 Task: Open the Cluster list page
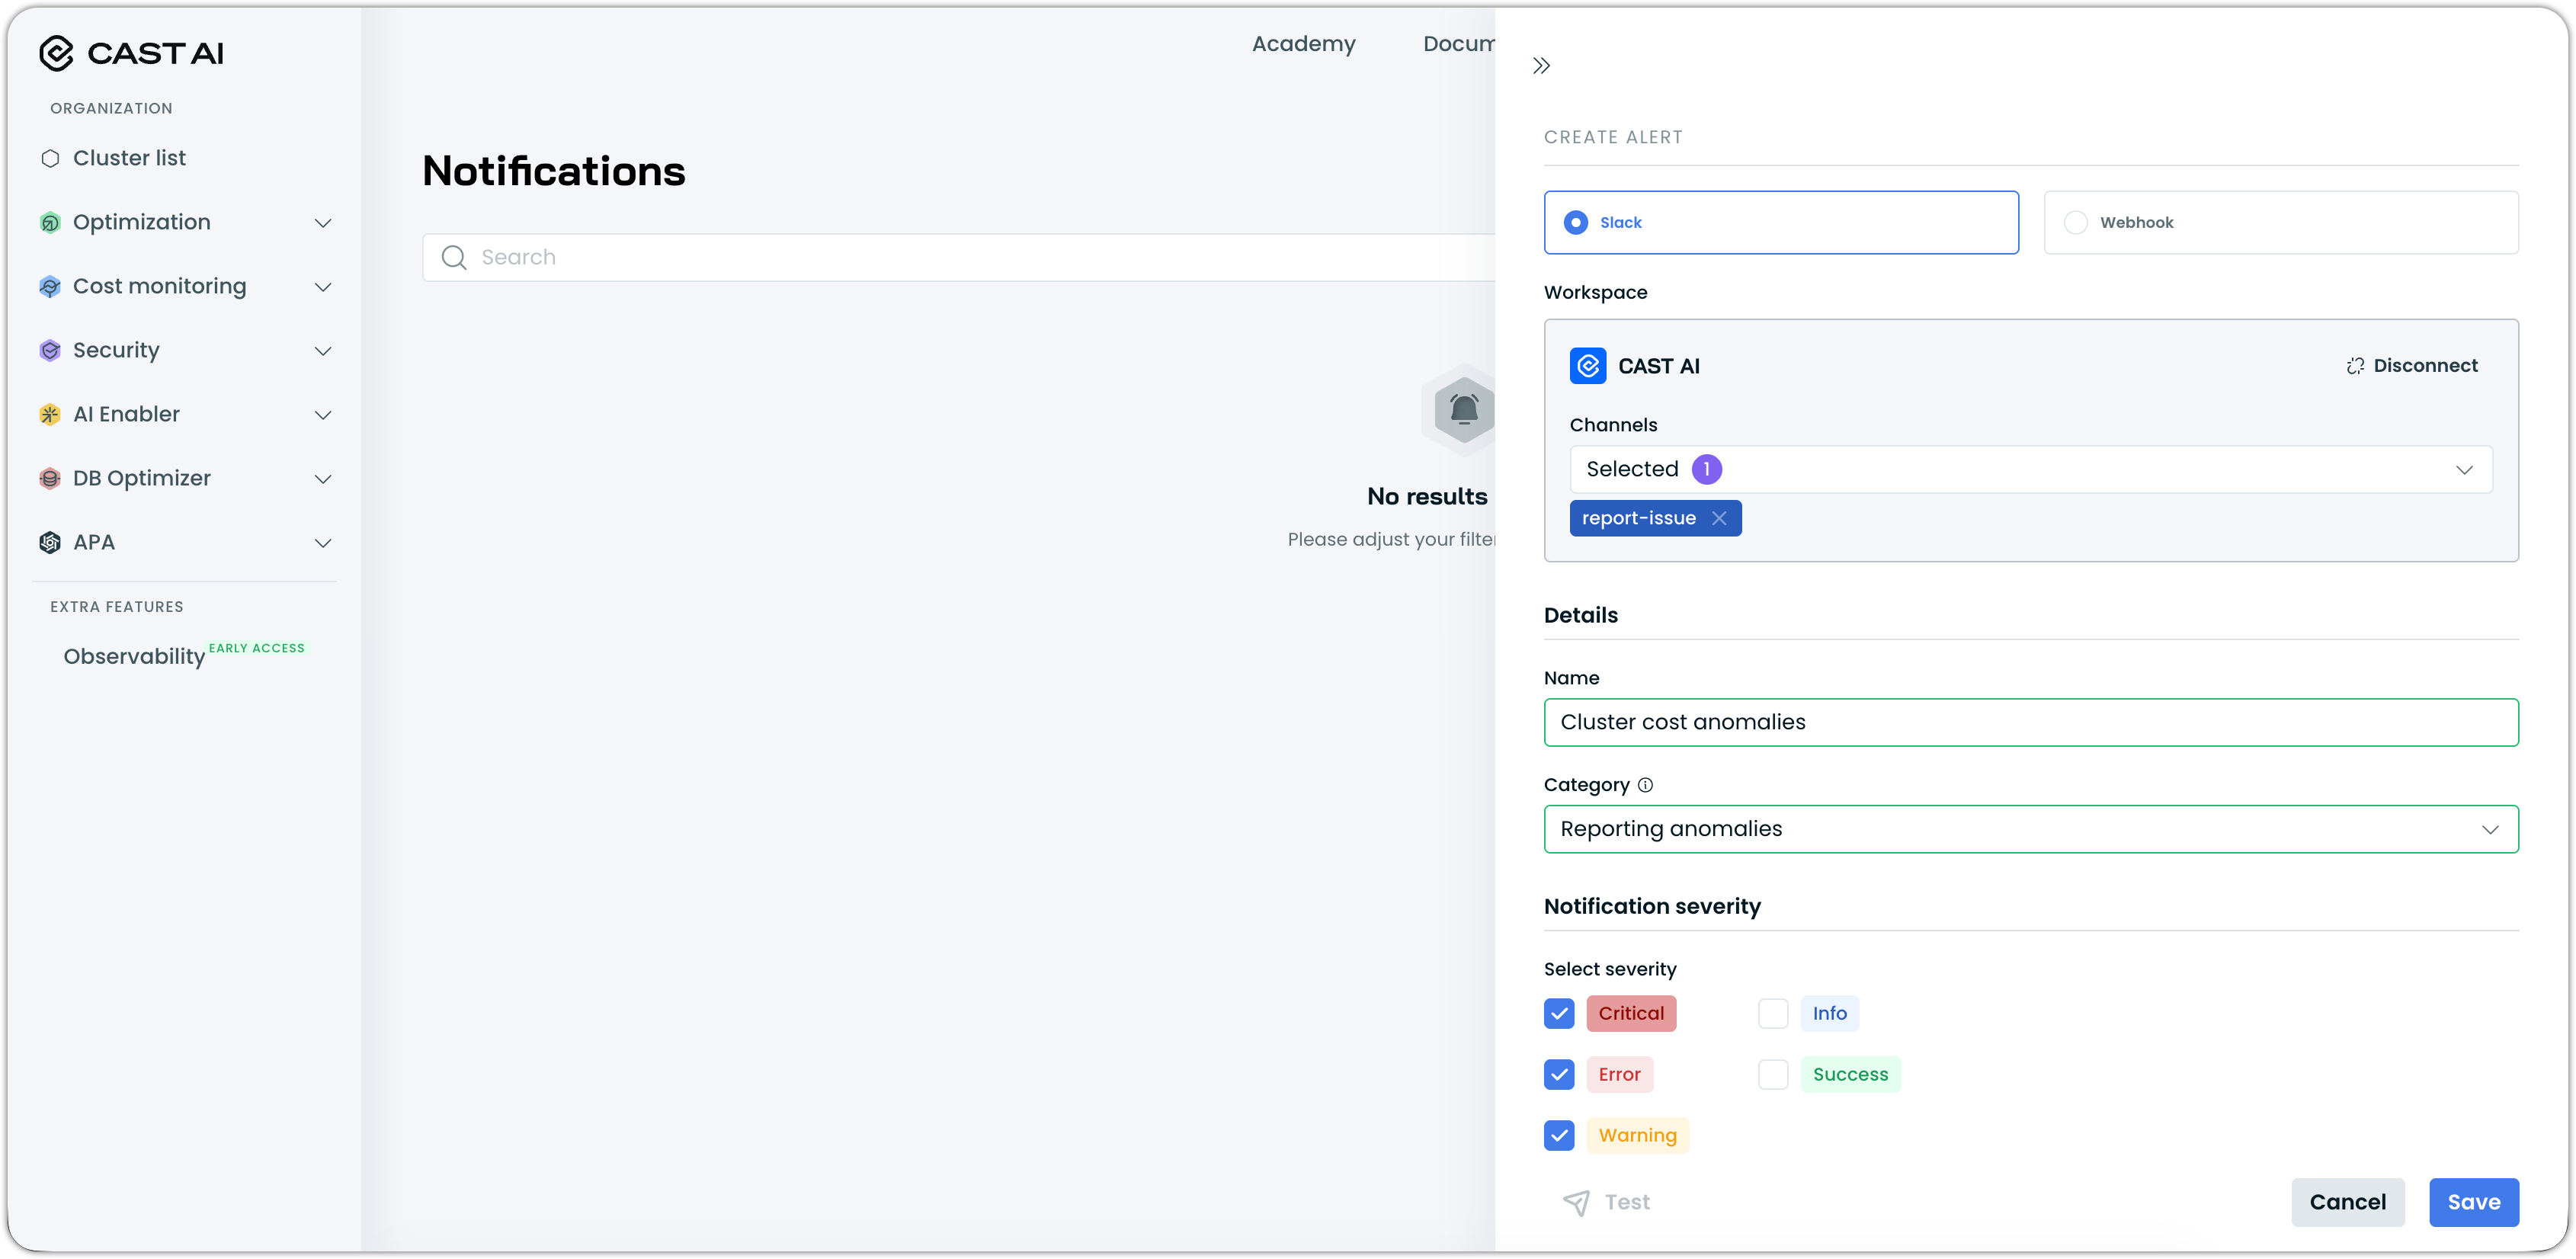(129, 158)
